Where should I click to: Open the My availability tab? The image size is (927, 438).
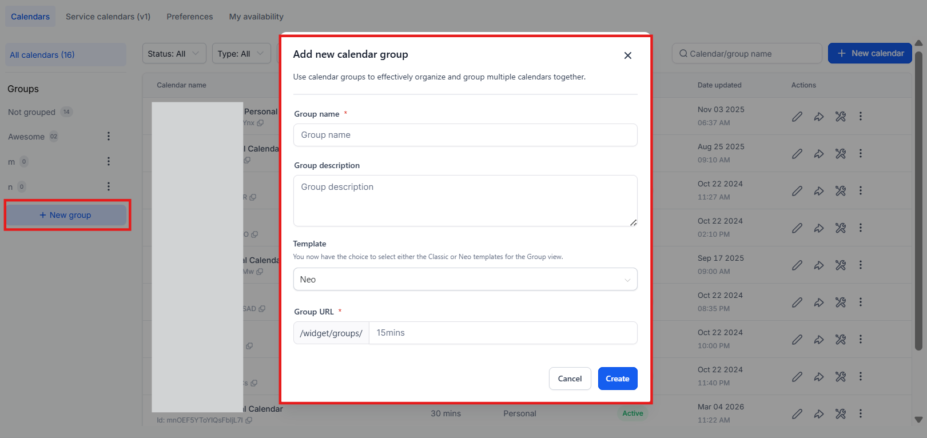click(x=256, y=17)
